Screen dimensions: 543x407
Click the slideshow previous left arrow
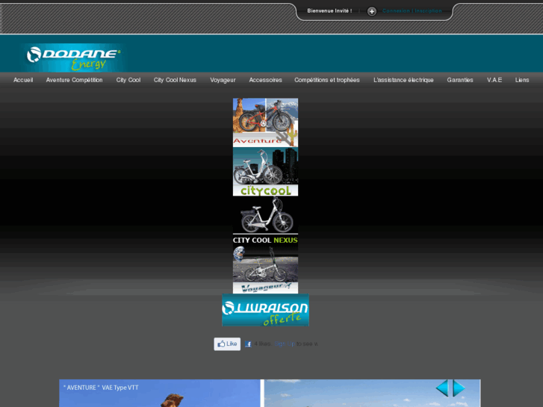[442, 388]
